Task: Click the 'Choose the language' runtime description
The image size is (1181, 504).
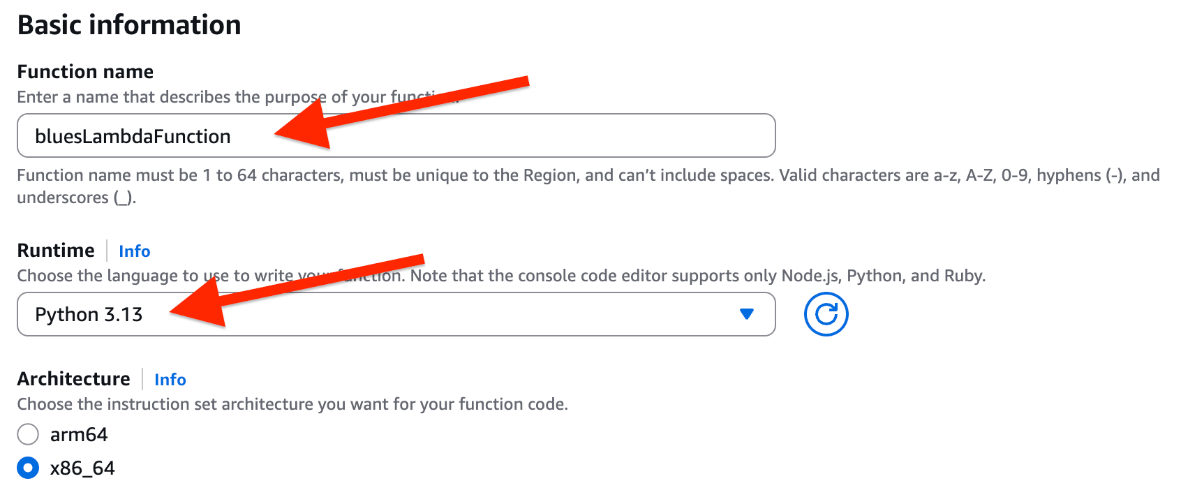Action: (x=628, y=276)
